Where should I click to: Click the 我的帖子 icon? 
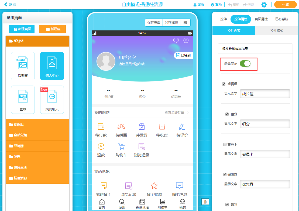(x=104, y=186)
